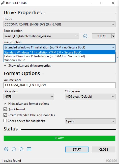Click the CLOSE button

[103, 149]
